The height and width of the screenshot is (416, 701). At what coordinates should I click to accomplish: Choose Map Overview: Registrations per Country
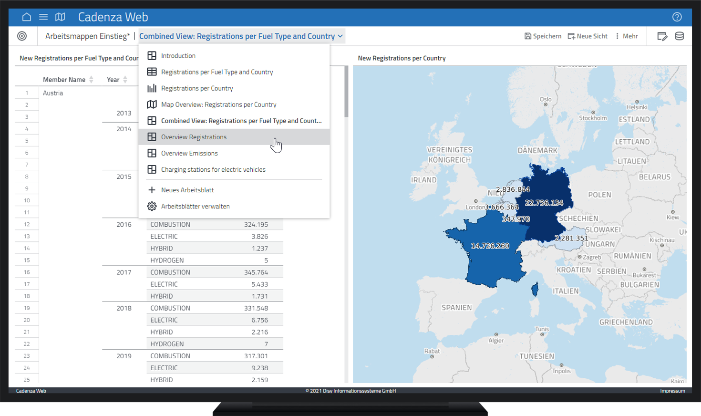pyautogui.click(x=218, y=104)
